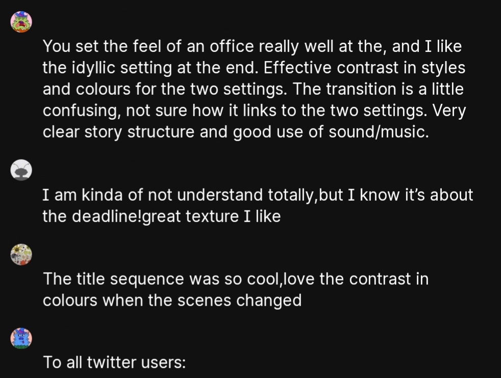501x378 pixels.
Task: Click the words 'The title sequence was so cool'
Action: pyautogui.click(x=161, y=279)
